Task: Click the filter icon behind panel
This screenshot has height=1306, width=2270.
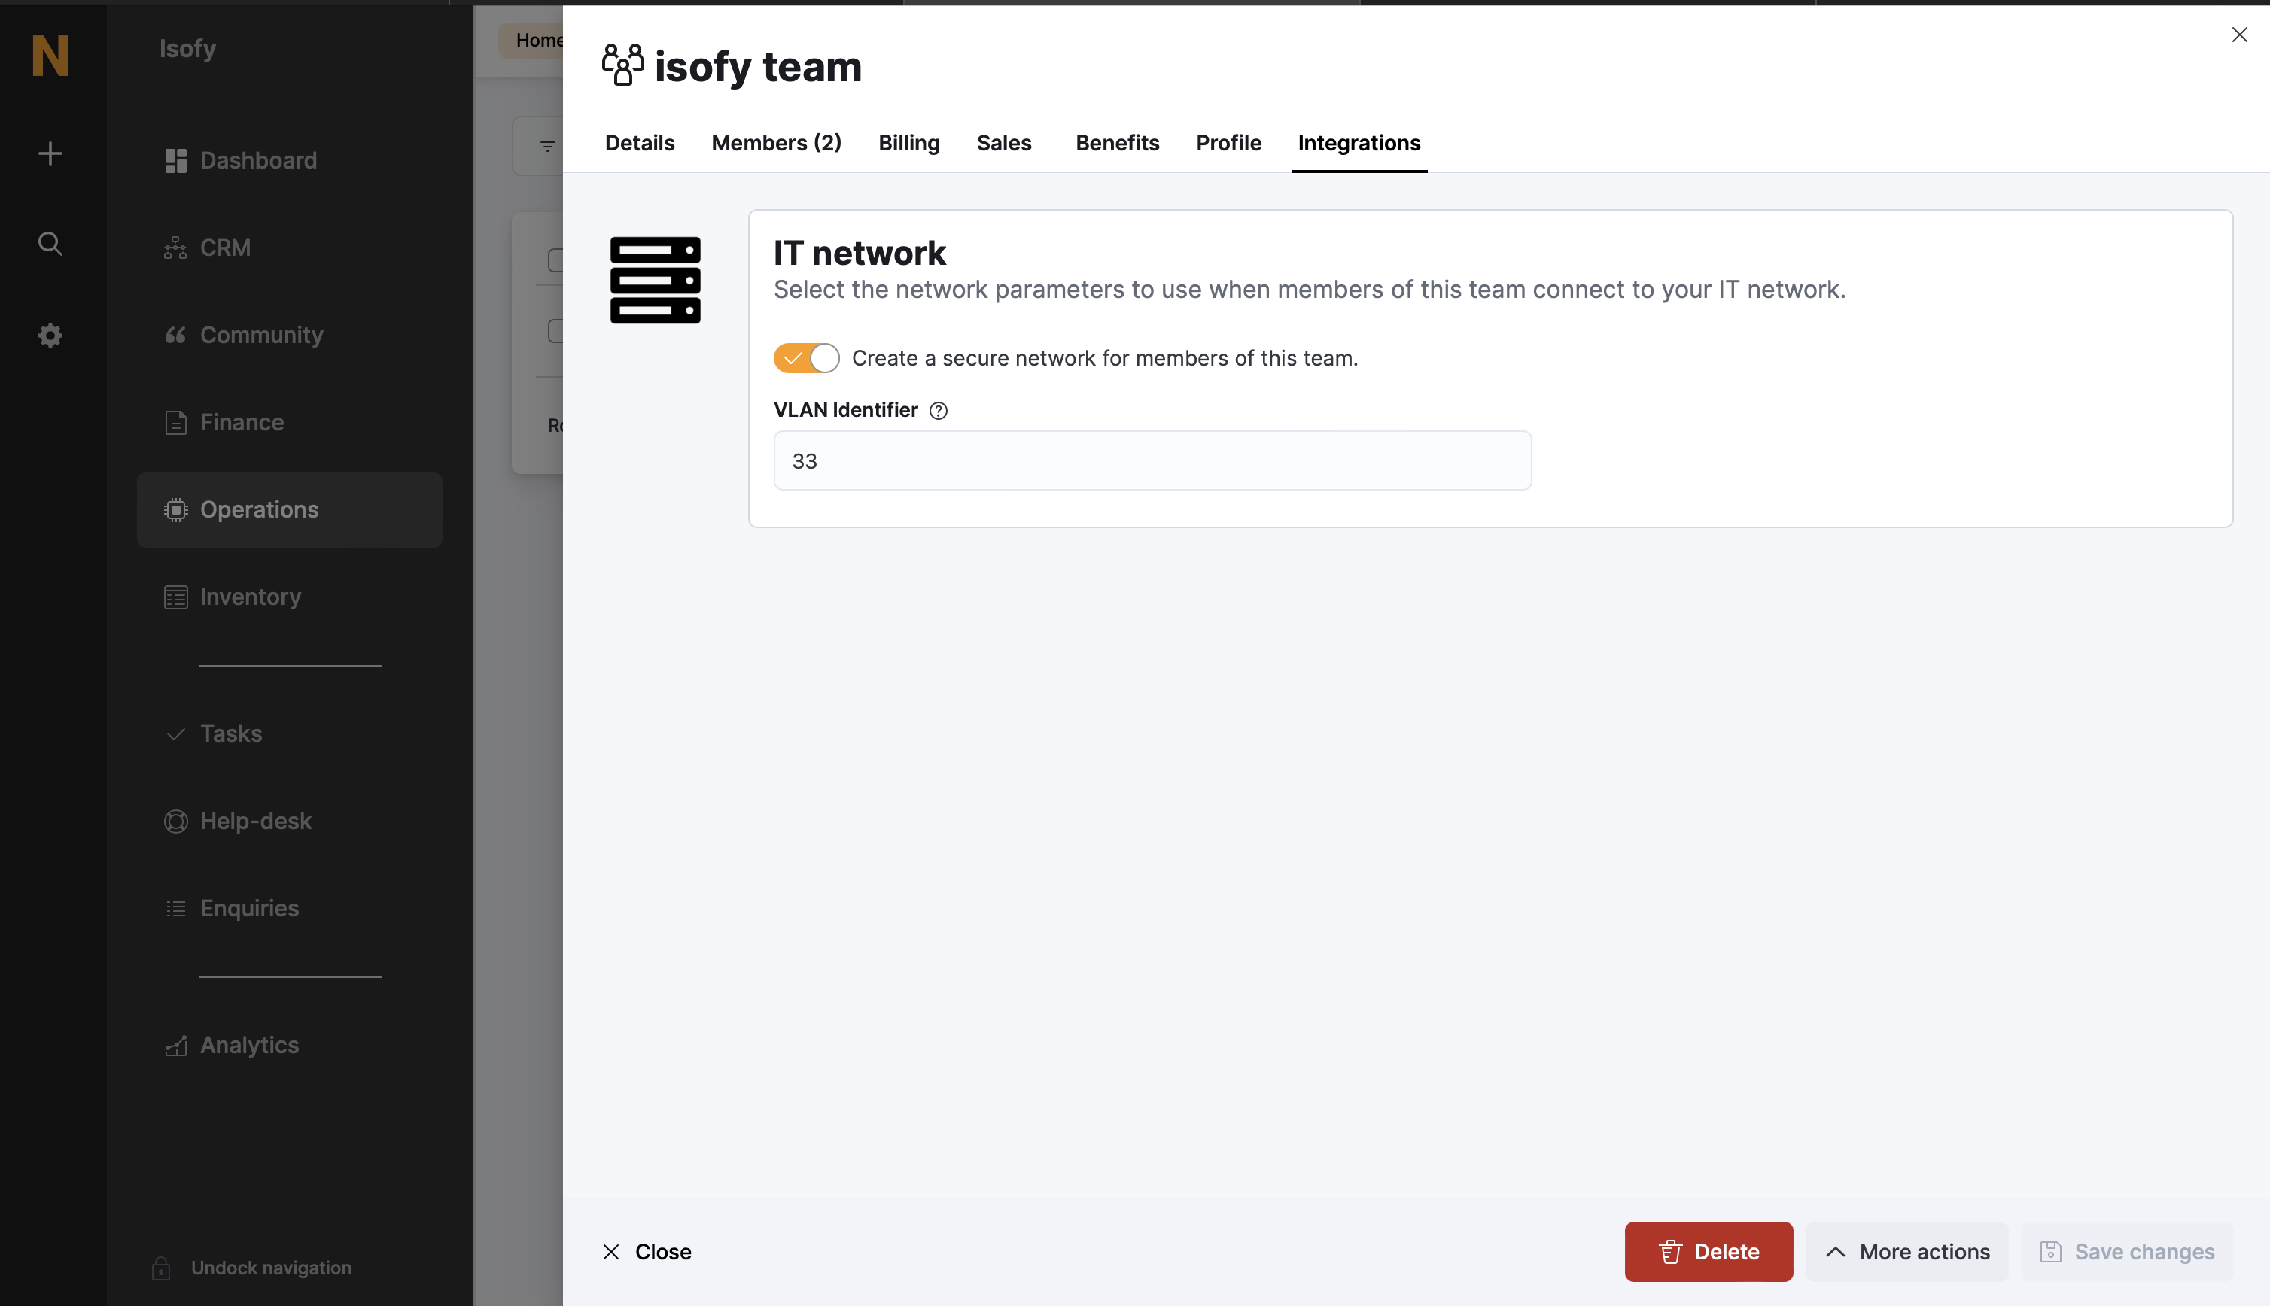Action: (547, 146)
